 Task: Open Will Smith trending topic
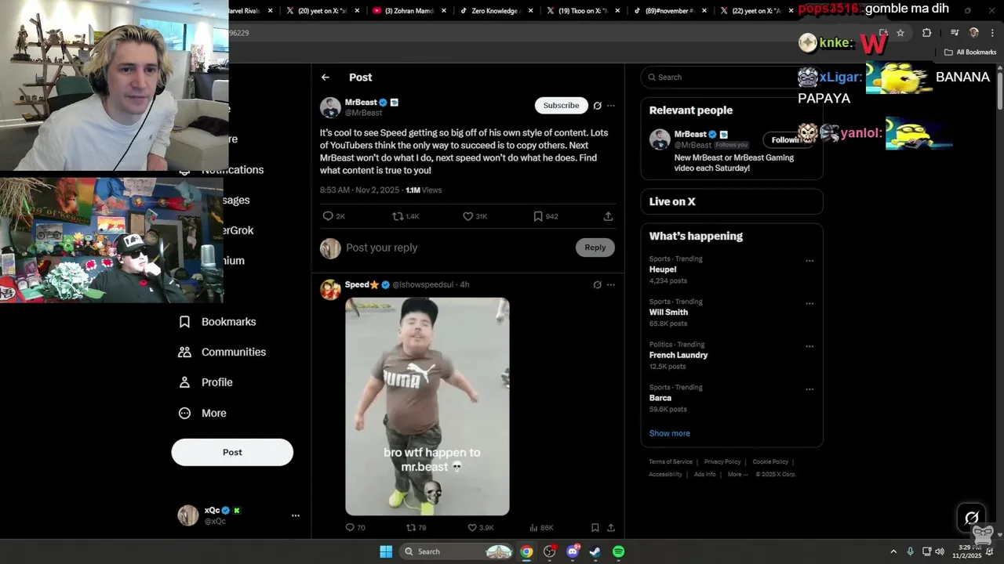[669, 313]
